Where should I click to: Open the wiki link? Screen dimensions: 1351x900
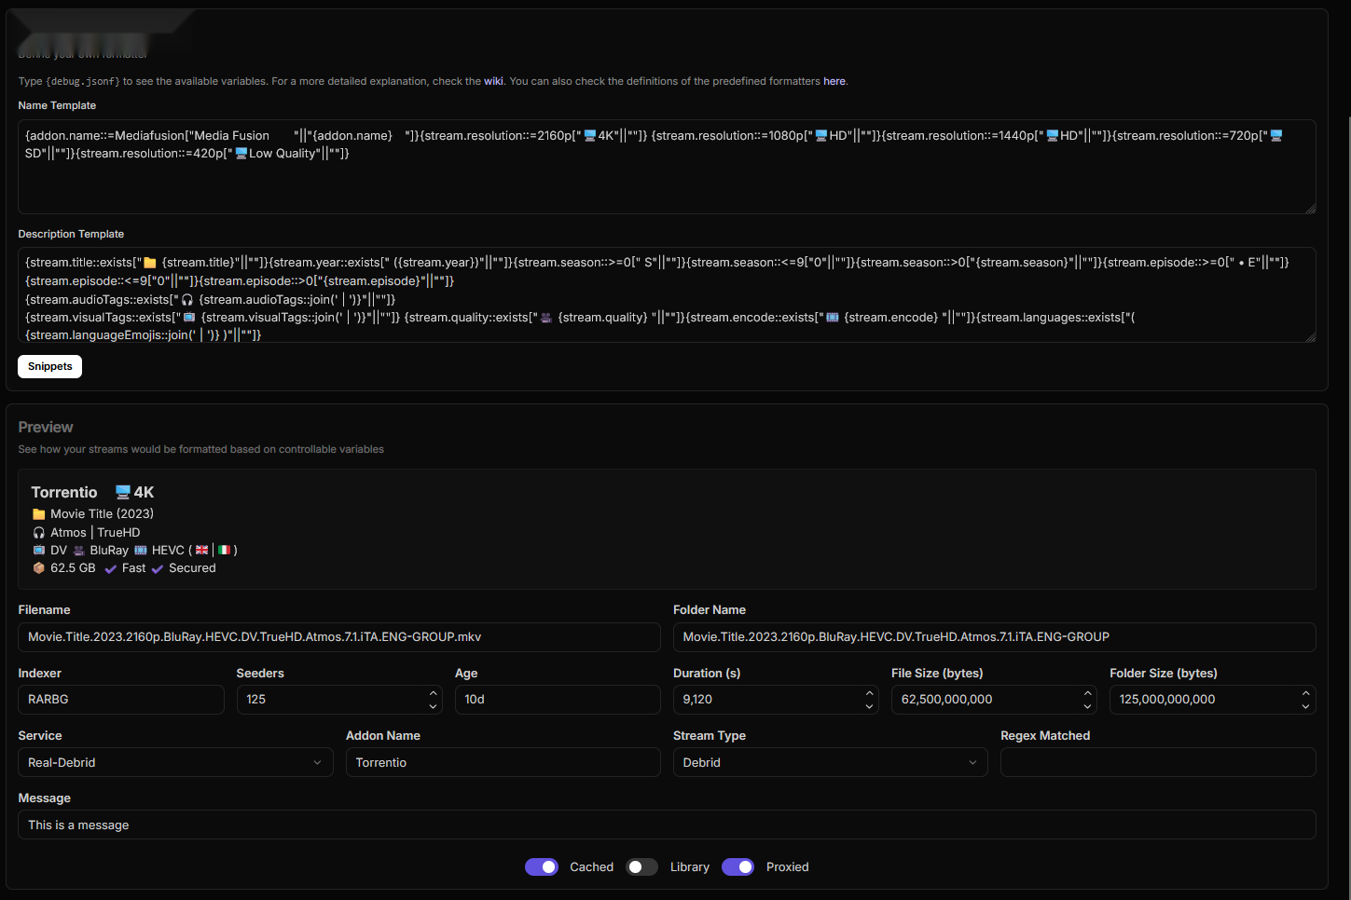coord(493,82)
